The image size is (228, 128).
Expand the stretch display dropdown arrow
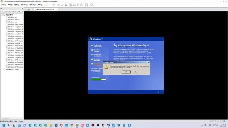click(x=94, y=5)
